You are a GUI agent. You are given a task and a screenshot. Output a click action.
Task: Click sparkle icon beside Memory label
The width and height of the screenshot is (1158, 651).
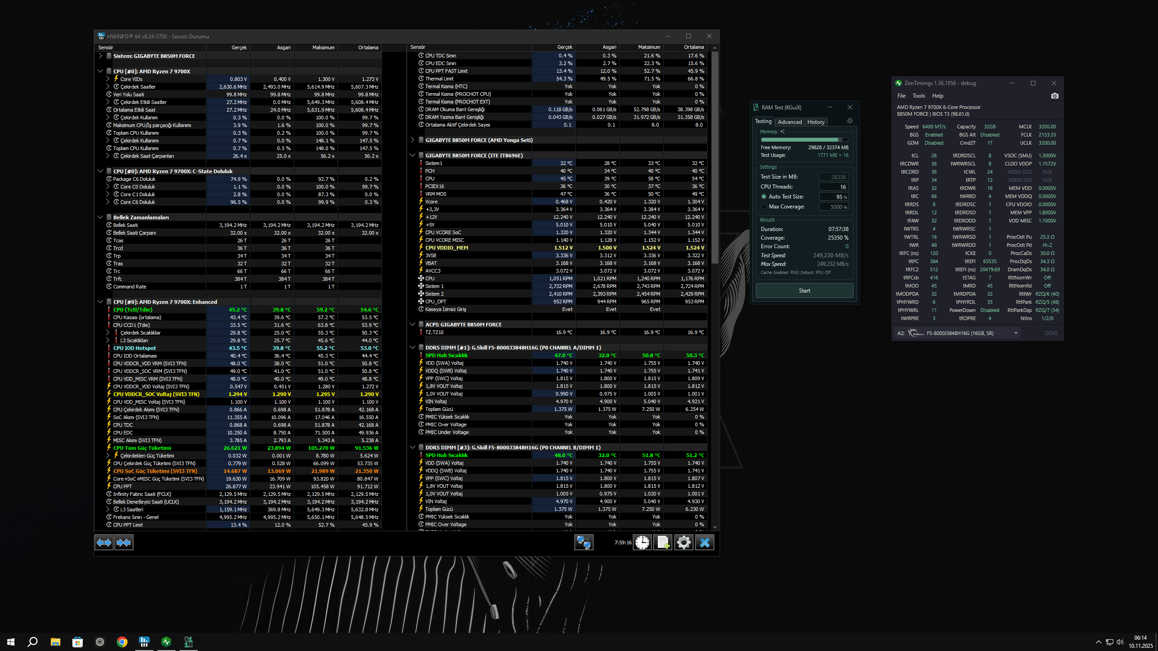point(783,132)
